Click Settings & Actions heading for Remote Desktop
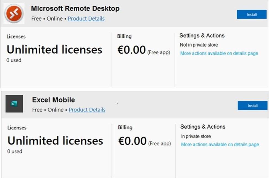 click(x=202, y=35)
